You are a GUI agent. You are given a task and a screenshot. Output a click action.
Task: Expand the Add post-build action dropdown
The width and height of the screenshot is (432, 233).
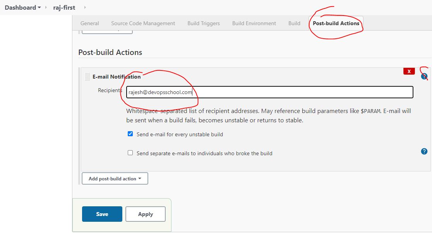(x=115, y=178)
